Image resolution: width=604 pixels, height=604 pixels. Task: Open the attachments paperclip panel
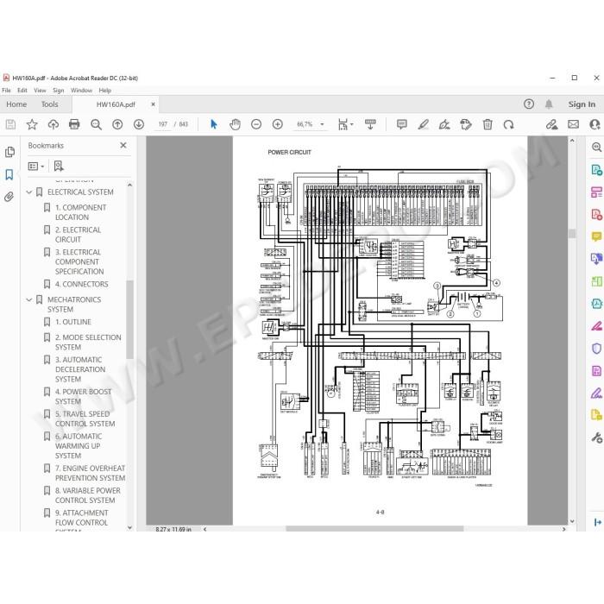(9, 198)
